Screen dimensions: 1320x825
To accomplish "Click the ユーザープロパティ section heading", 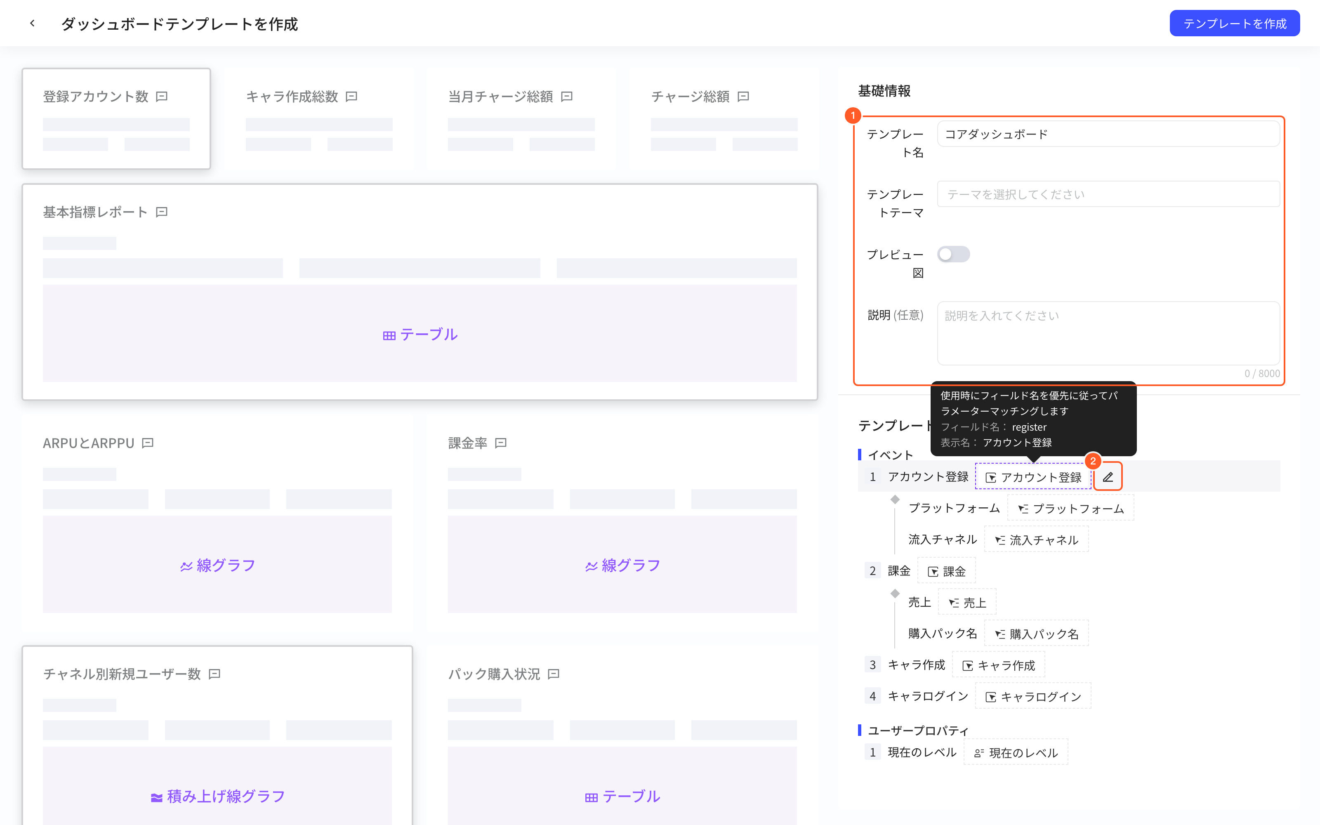I will (x=918, y=730).
